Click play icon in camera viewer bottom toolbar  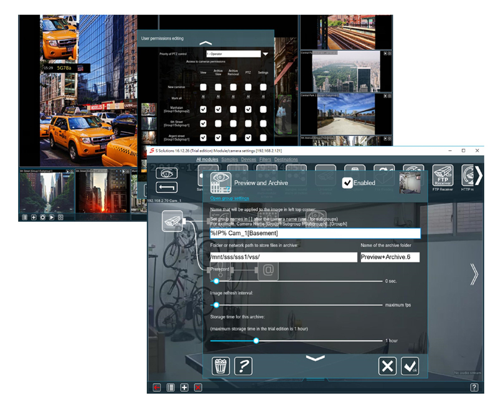(52, 217)
